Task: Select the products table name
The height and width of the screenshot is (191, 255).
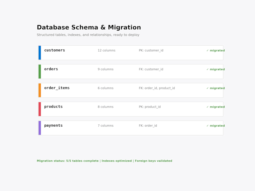Action: (53, 107)
